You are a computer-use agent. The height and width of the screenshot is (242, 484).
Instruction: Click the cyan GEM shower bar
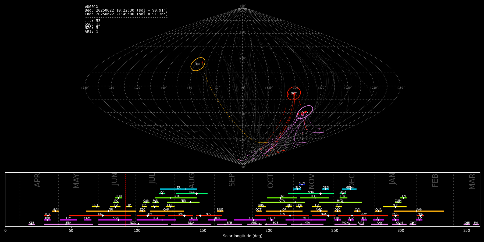click(349, 189)
